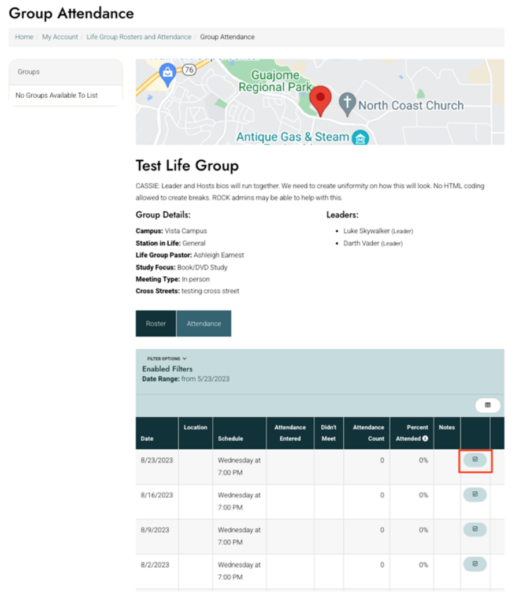Viewport: 530px width, 592px height.
Task: Click Antique Gas & Steam museum icon
Action: 360,138
